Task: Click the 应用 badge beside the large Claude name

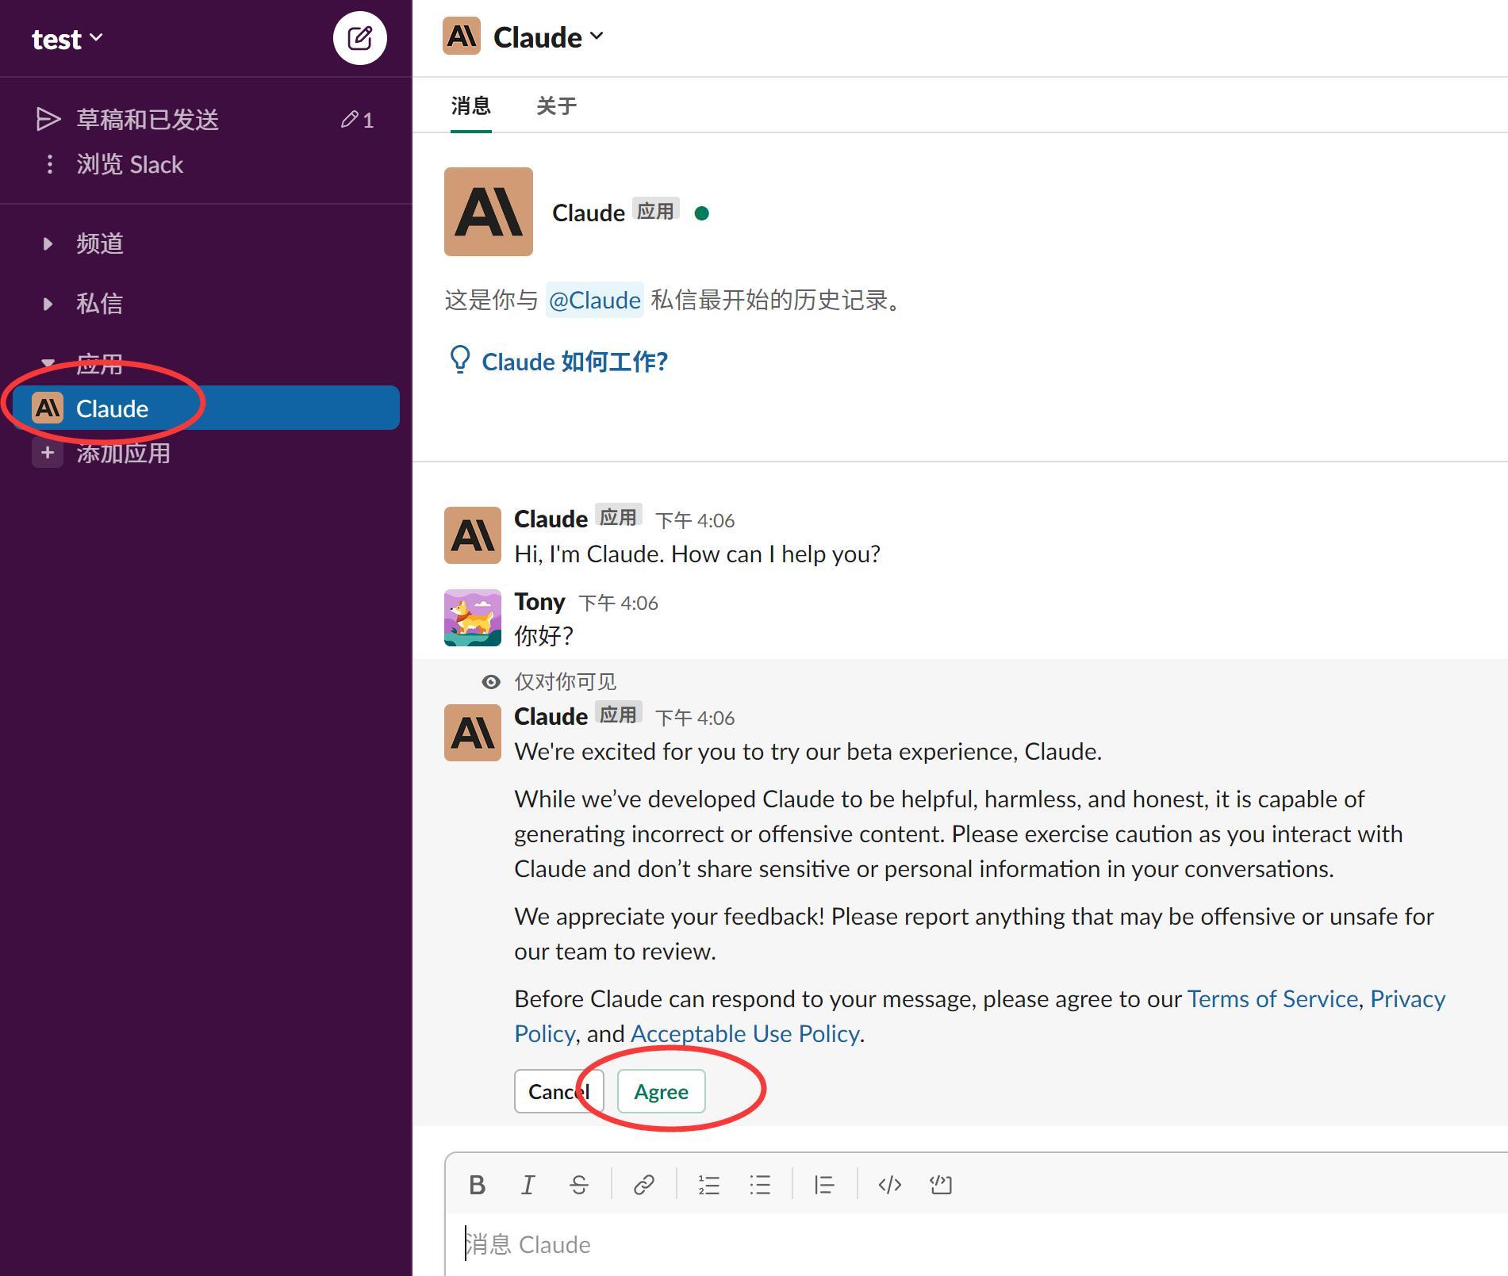Action: tap(655, 211)
